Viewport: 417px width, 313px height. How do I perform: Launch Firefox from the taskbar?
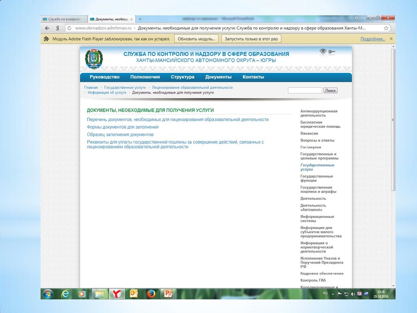pyautogui.click(x=151, y=293)
